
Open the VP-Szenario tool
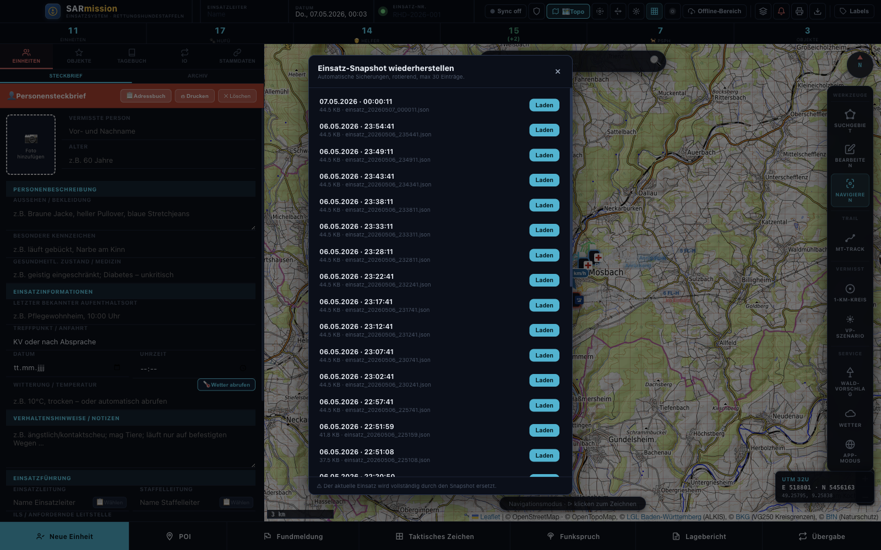tap(850, 327)
